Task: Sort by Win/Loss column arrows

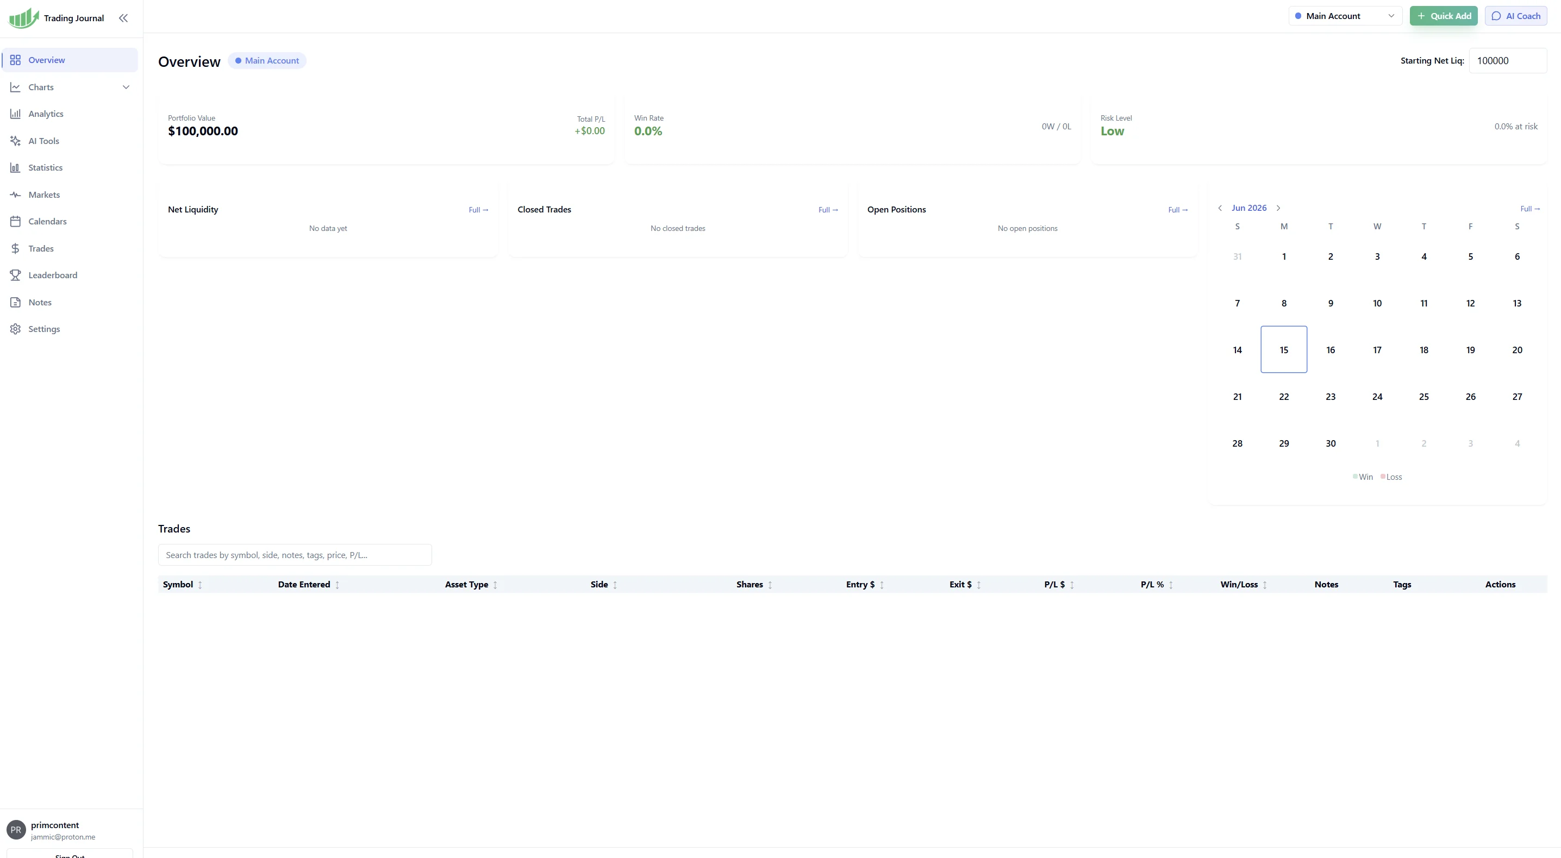Action: (1265, 585)
